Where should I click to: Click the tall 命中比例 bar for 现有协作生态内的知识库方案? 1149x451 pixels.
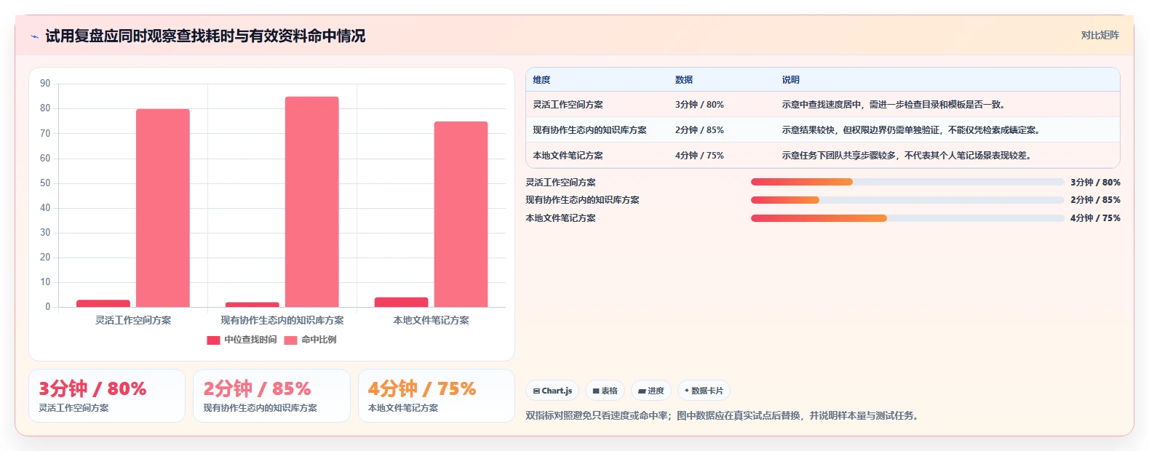tap(312, 201)
